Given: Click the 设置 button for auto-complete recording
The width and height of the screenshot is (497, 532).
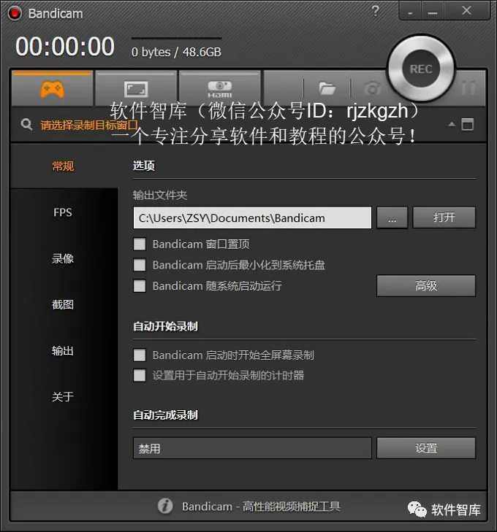Looking at the screenshot, I should [426, 448].
